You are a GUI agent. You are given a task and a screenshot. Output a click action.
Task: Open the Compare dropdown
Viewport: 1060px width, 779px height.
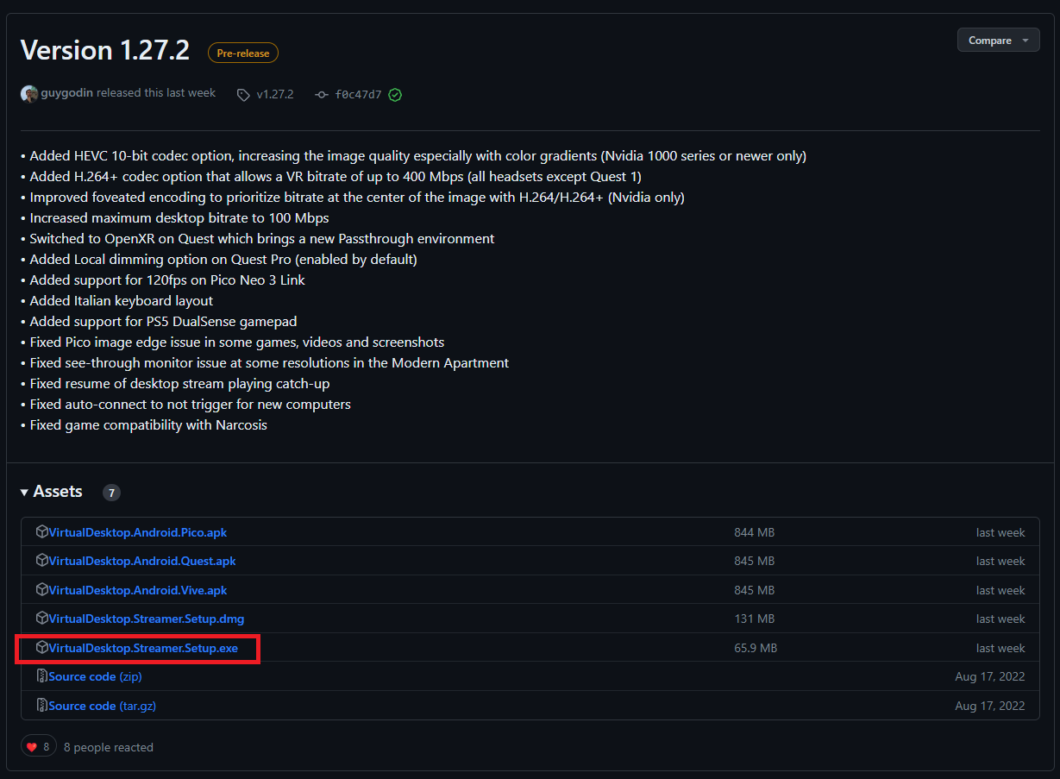tap(998, 41)
